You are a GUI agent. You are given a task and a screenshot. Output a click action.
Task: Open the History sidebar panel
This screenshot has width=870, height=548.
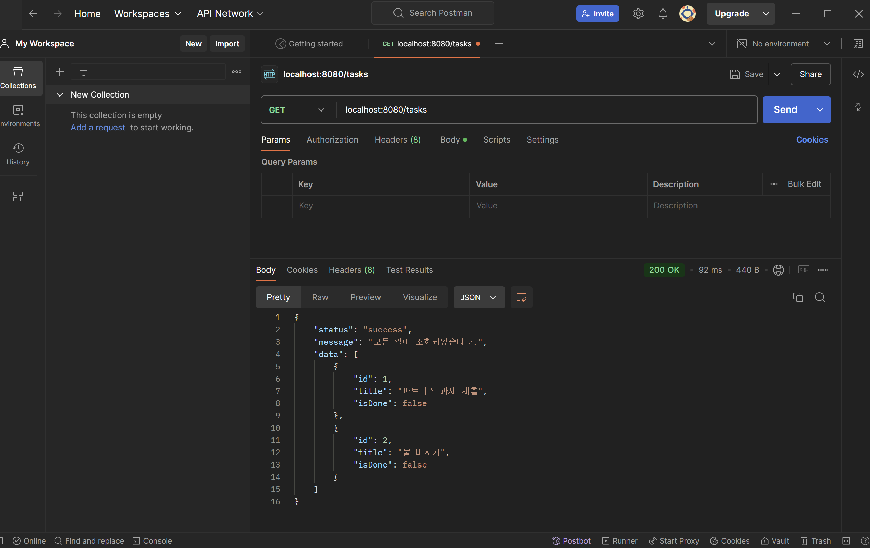pyautogui.click(x=18, y=154)
